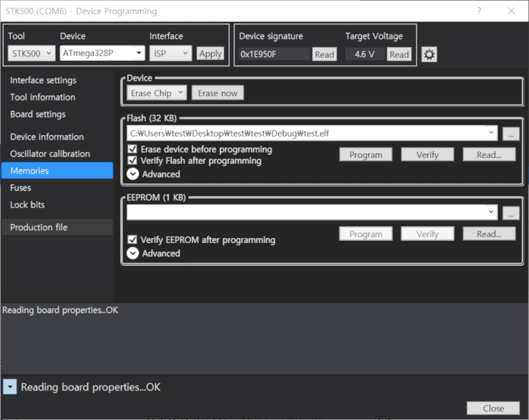
Task: Click the Device signature value 0x1E950F
Action: [274, 54]
